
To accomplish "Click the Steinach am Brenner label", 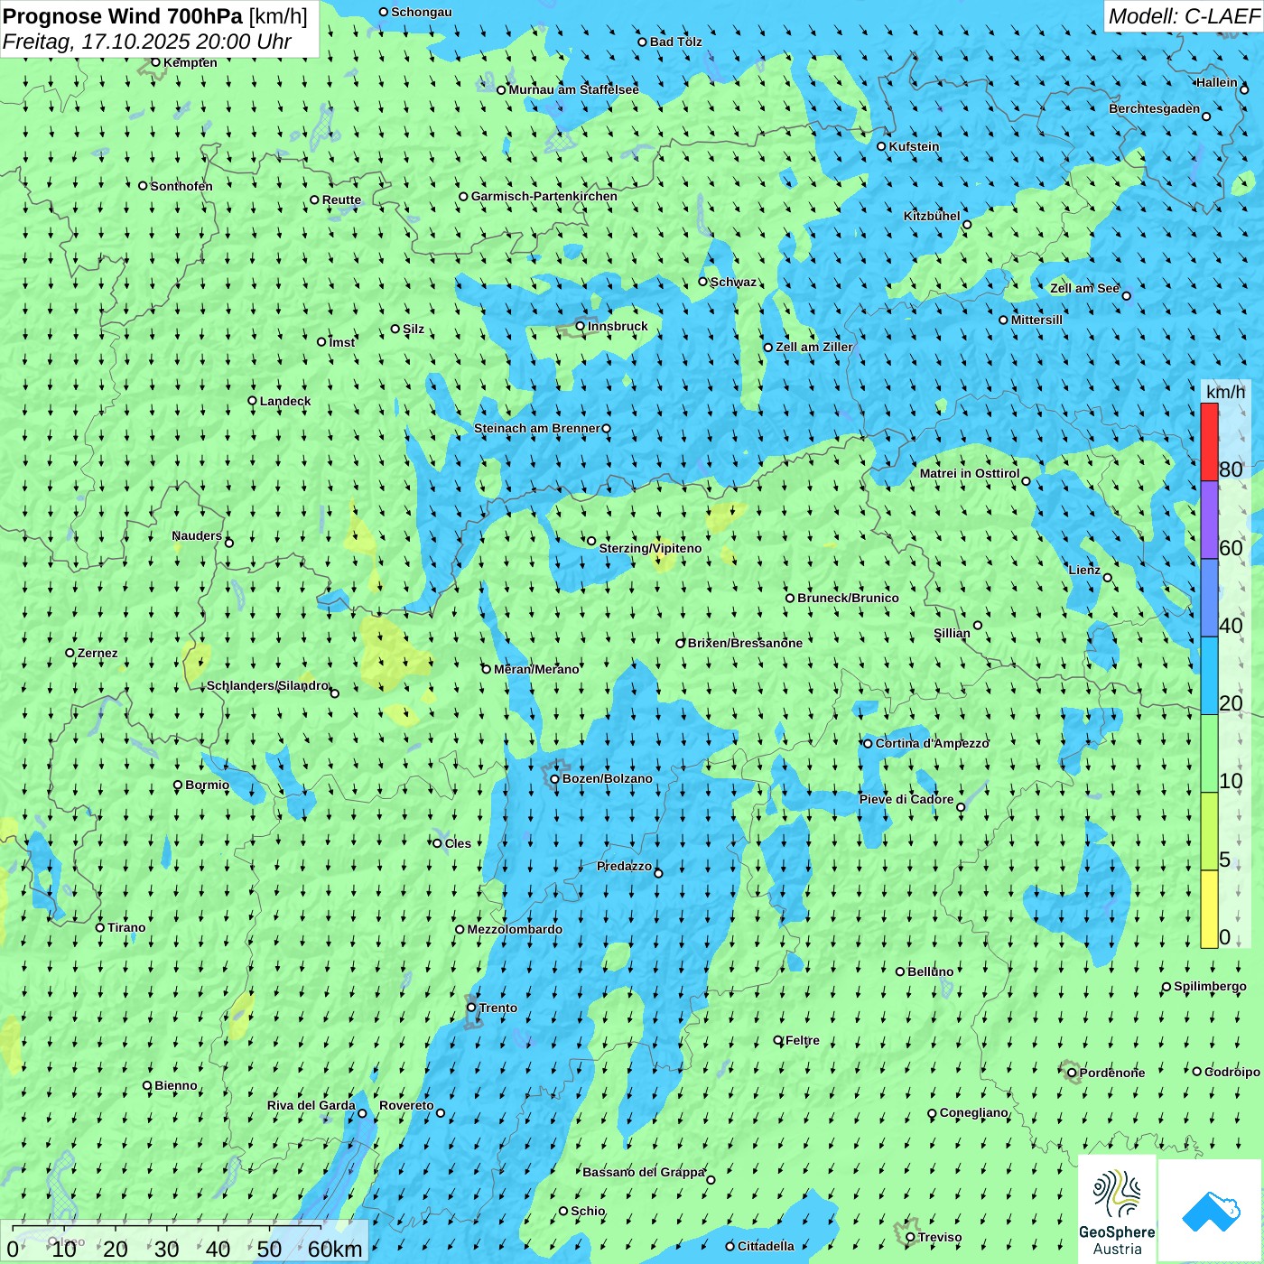I will (537, 428).
